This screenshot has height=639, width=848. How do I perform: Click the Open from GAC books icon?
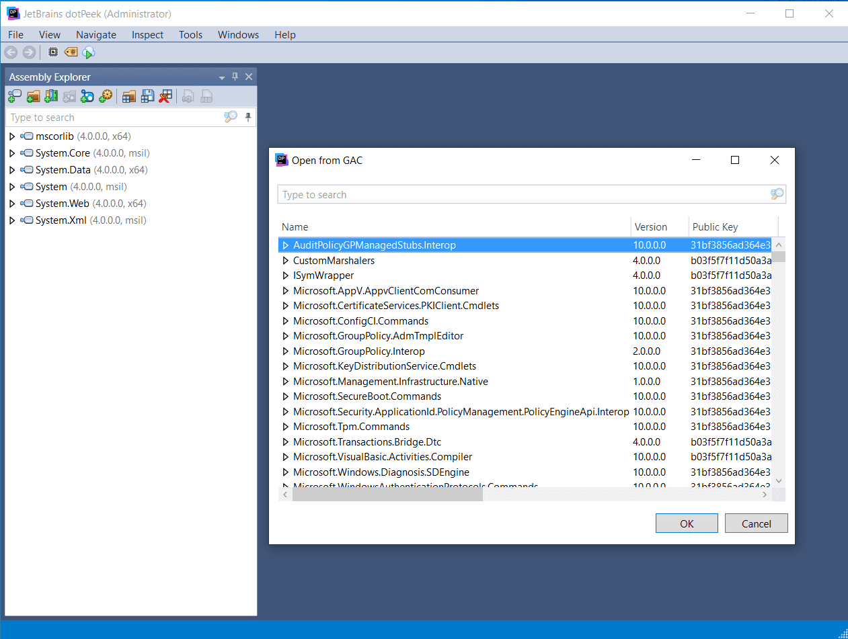click(x=51, y=97)
